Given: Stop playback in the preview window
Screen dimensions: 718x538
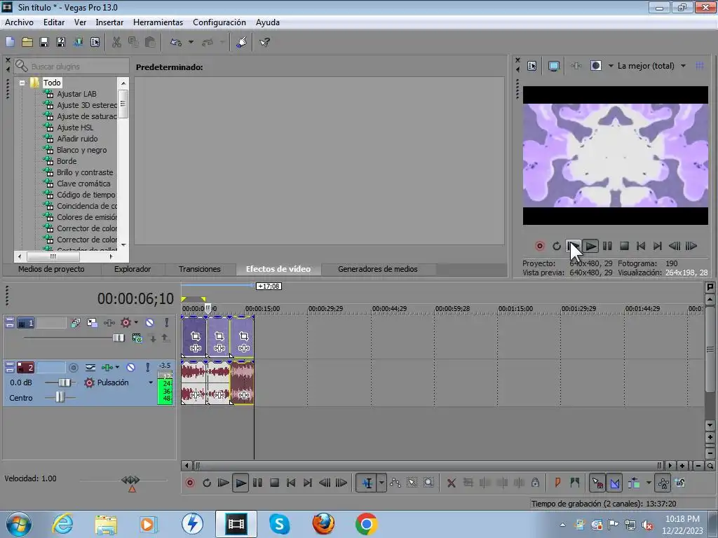Looking at the screenshot, I should (624, 246).
